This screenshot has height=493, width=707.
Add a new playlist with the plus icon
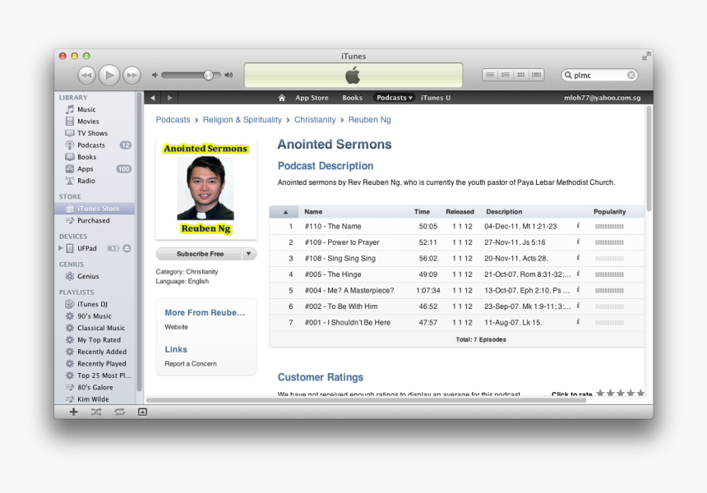(x=73, y=412)
